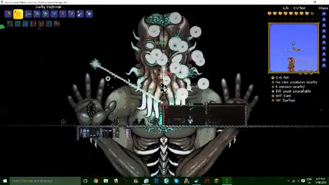Click the Windows Start button
Image resolution: width=329 pixels, height=185 pixels.
(5, 181)
